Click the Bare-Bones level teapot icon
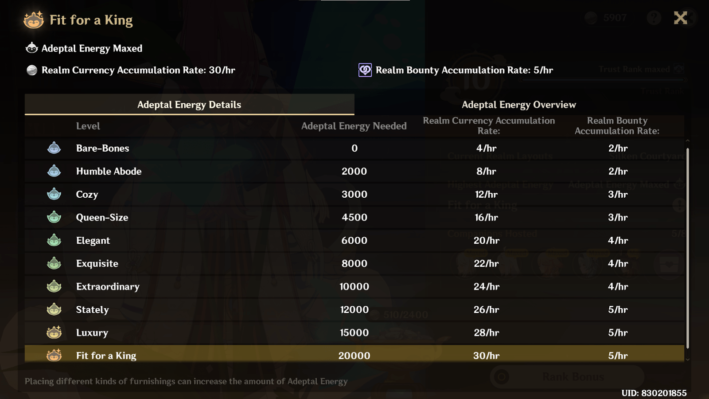This screenshot has width=709, height=399. pyautogui.click(x=54, y=148)
